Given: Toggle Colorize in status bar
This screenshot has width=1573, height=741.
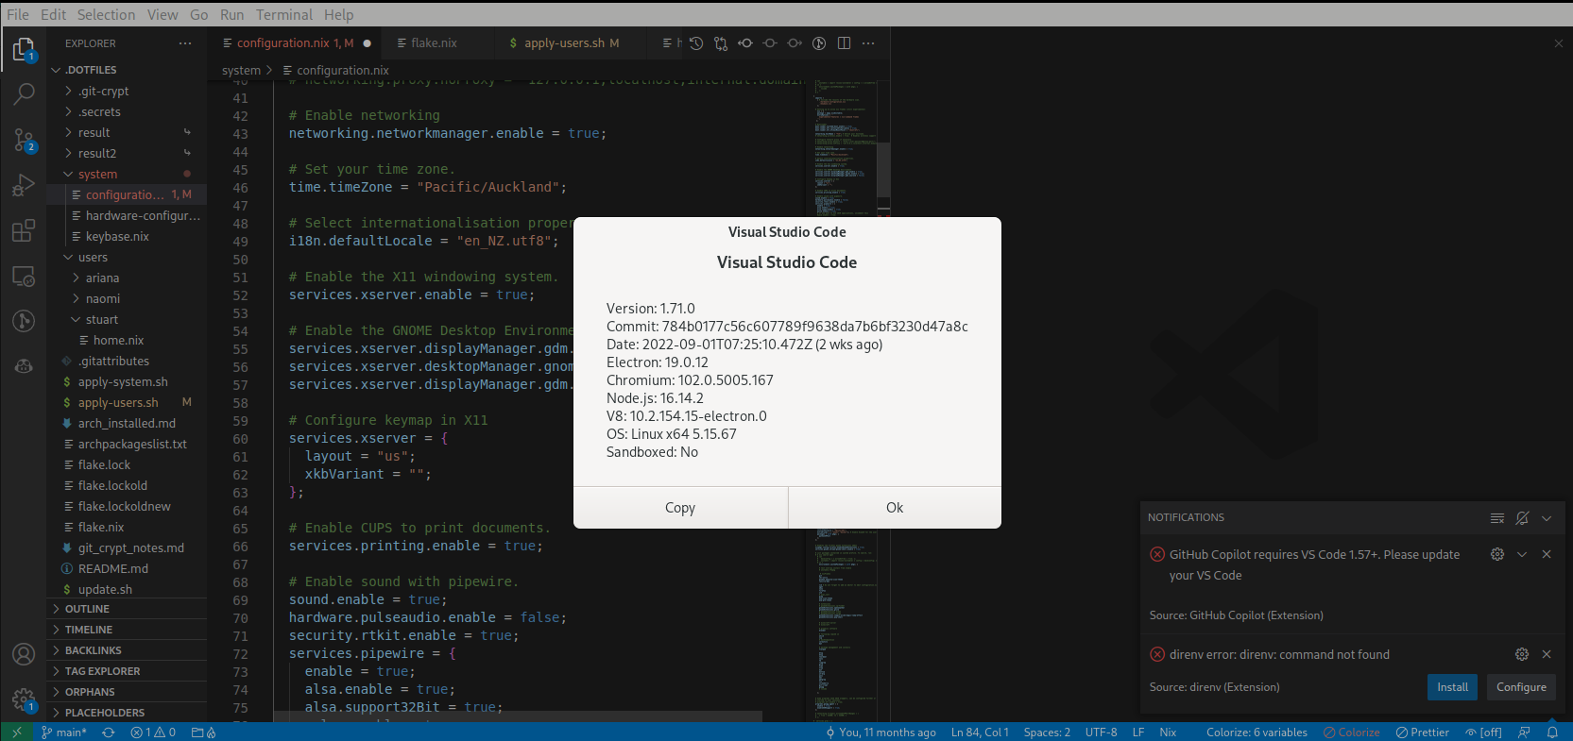Looking at the screenshot, I should coord(1352,732).
